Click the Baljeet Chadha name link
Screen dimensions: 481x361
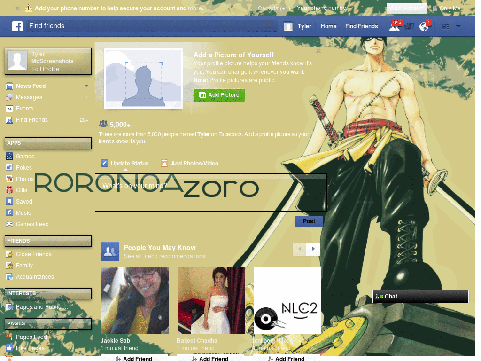197,341
